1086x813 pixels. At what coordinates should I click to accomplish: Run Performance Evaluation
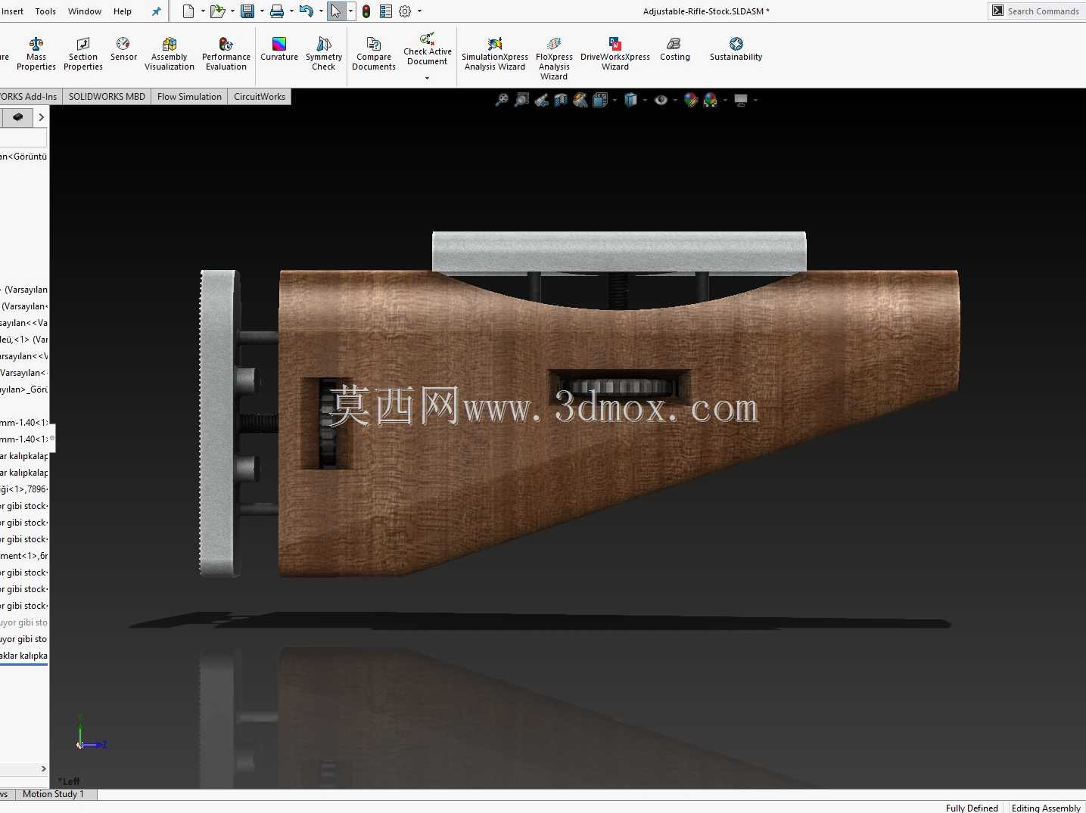226,54
